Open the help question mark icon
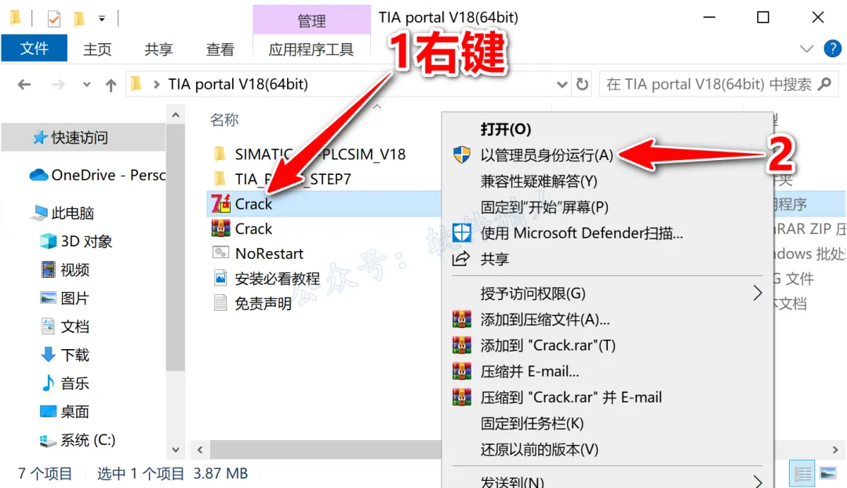The height and width of the screenshot is (488, 847). coord(832,49)
